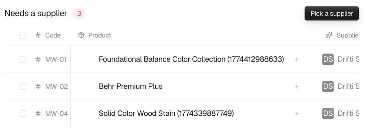Screen dimensions: 366x133
Task: Click the DS supplier avatar in MW-02 row
Action: 328,86
